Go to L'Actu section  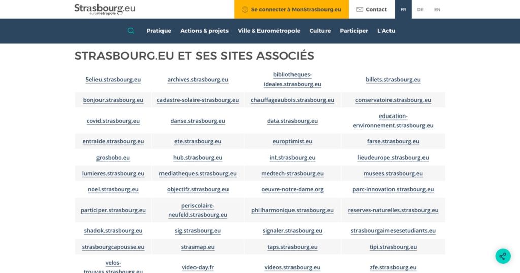(x=386, y=31)
